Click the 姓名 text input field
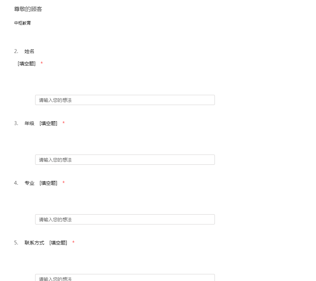This screenshot has height=281, width=316. pos(125,100)
